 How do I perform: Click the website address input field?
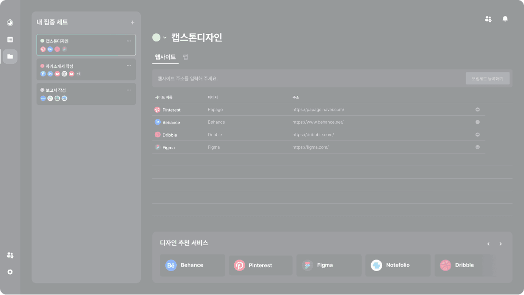point(309,78)
